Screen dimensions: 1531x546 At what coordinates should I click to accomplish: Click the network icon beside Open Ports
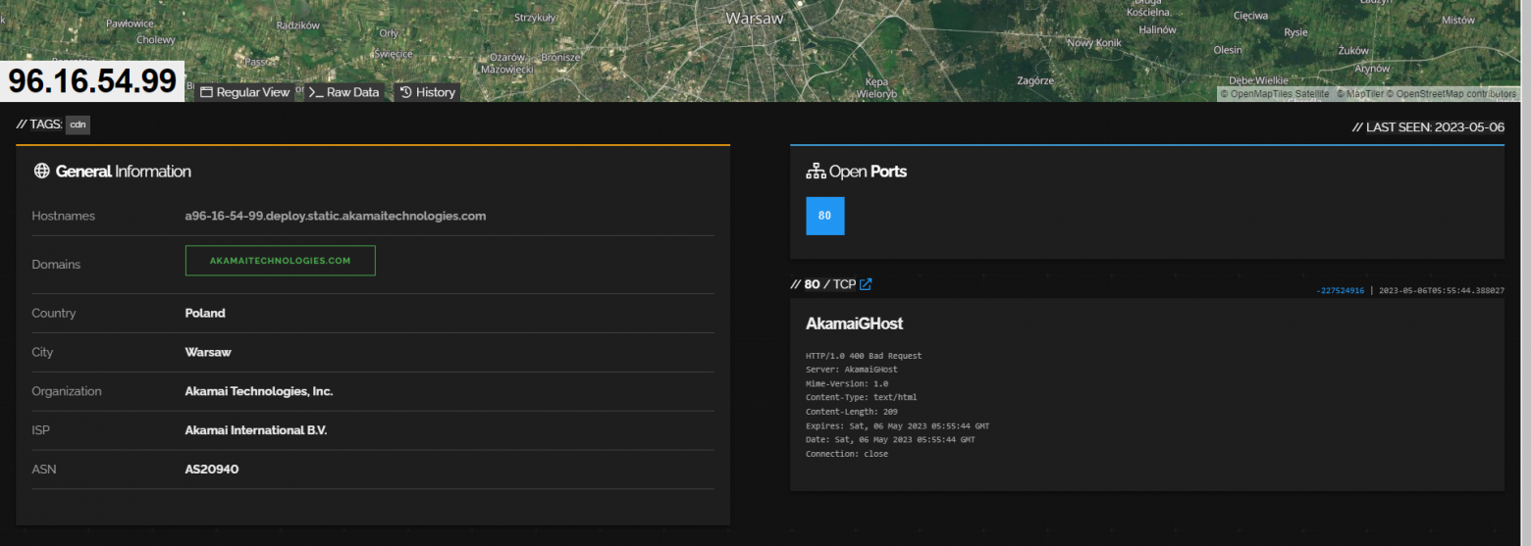pos(816,172)
